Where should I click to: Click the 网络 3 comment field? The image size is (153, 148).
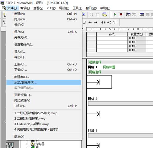click(121, 135)
